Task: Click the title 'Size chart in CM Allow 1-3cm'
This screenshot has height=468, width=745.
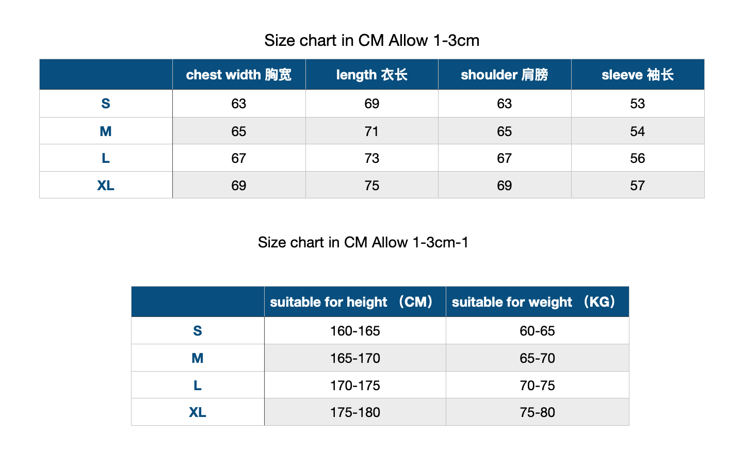Action: coord(372,40)
